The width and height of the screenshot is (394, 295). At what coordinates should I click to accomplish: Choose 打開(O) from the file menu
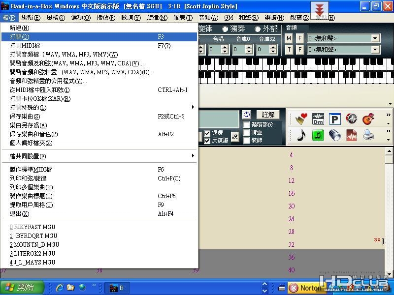click(x=99, y=37)
